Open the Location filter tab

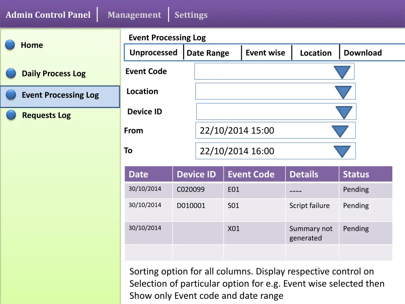pyautogui.click(x=316, y=53)
